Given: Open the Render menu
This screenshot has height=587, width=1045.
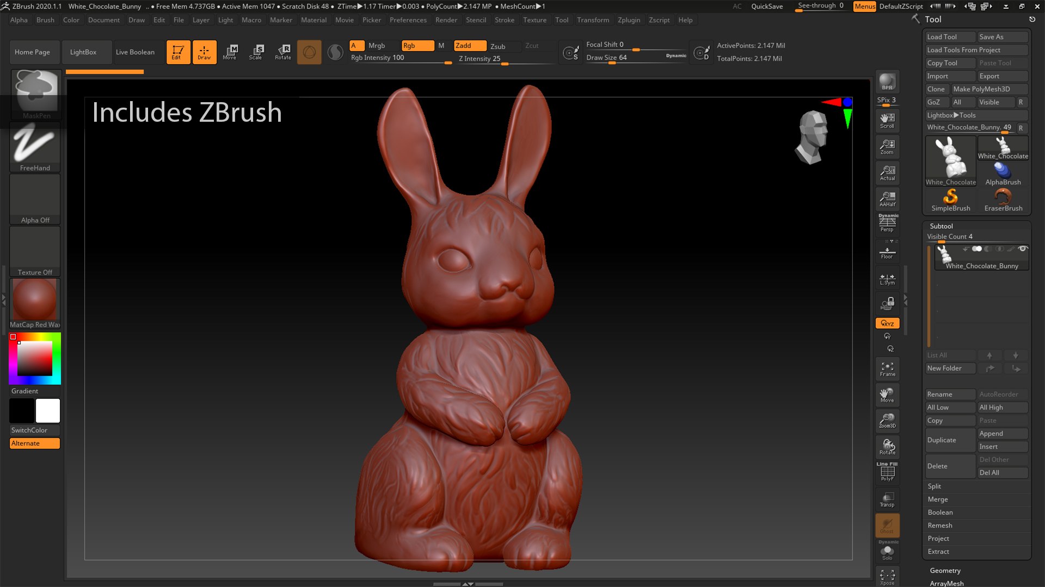Looking at the screenshot, I should coord(446,20).
